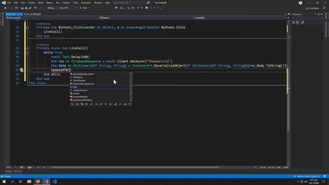Click the Start debugging button

[x=84, y=8]
